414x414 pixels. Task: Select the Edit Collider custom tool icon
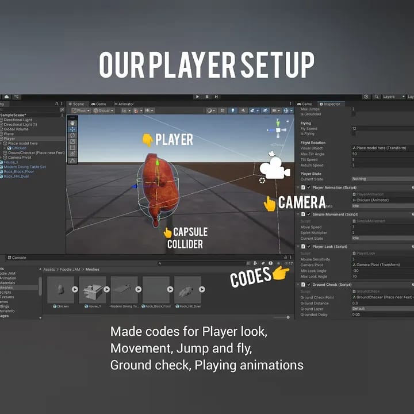[x=72, y=160]
